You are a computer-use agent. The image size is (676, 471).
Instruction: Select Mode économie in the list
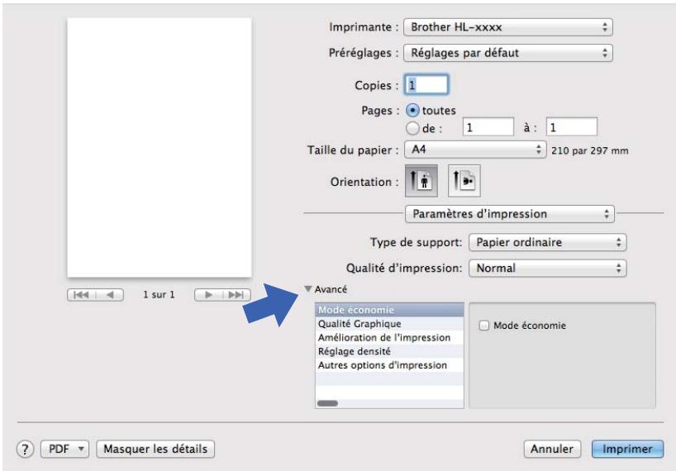(389, 310)
